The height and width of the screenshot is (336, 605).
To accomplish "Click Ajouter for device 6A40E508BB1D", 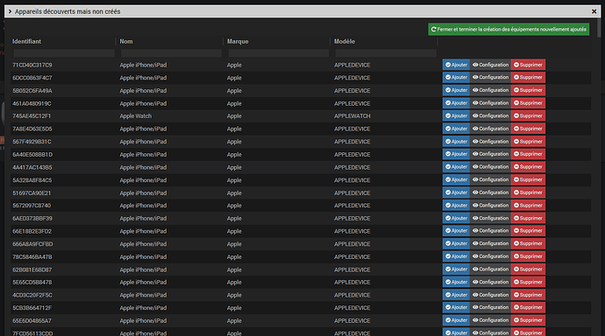I will click(456, 154).
